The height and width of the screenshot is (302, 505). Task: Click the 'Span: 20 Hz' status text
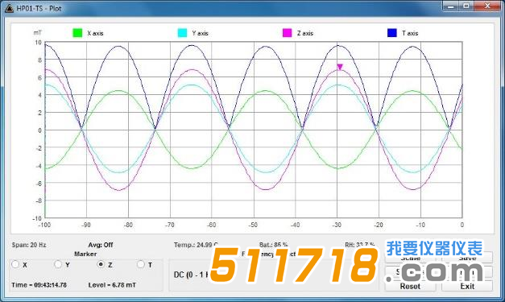29,245
